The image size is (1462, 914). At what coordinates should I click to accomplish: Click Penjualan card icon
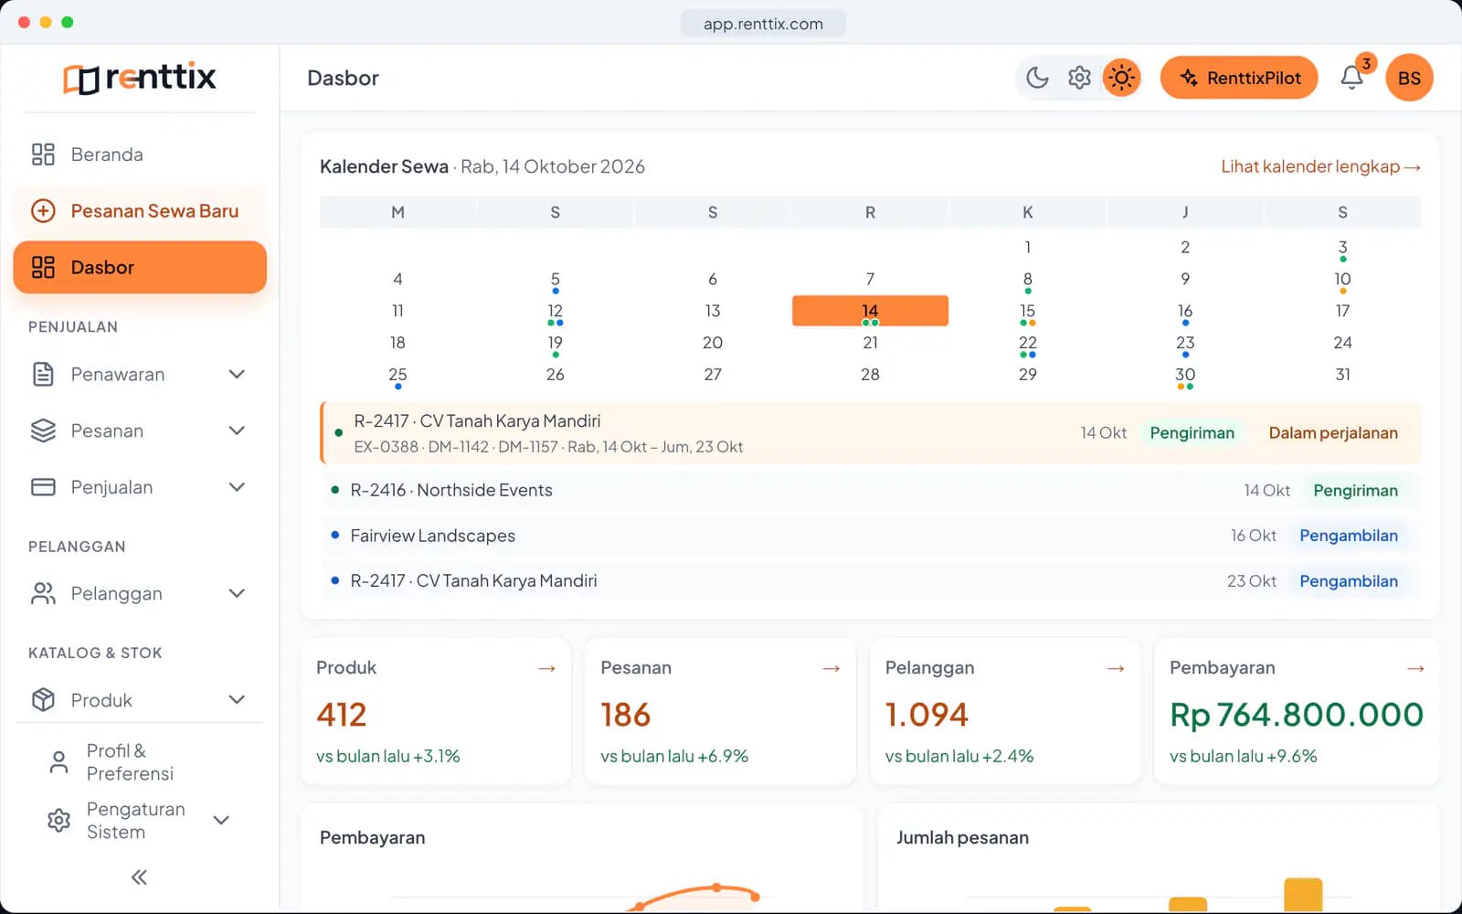click(43, 487)
